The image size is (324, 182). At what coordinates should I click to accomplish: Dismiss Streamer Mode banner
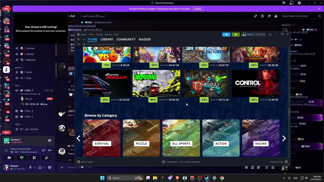[319, 9]
